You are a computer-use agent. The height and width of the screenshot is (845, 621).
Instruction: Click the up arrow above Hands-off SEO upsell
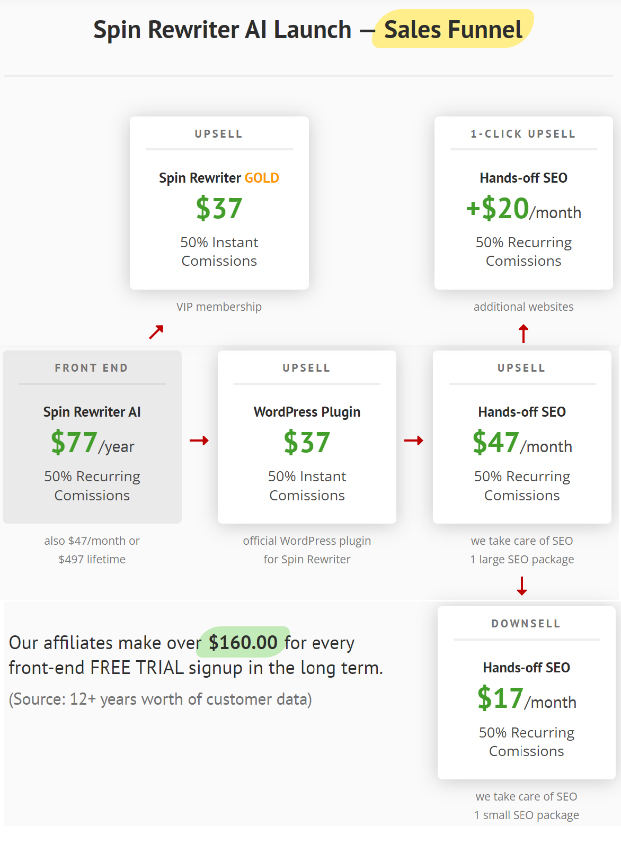coord(524,334)
